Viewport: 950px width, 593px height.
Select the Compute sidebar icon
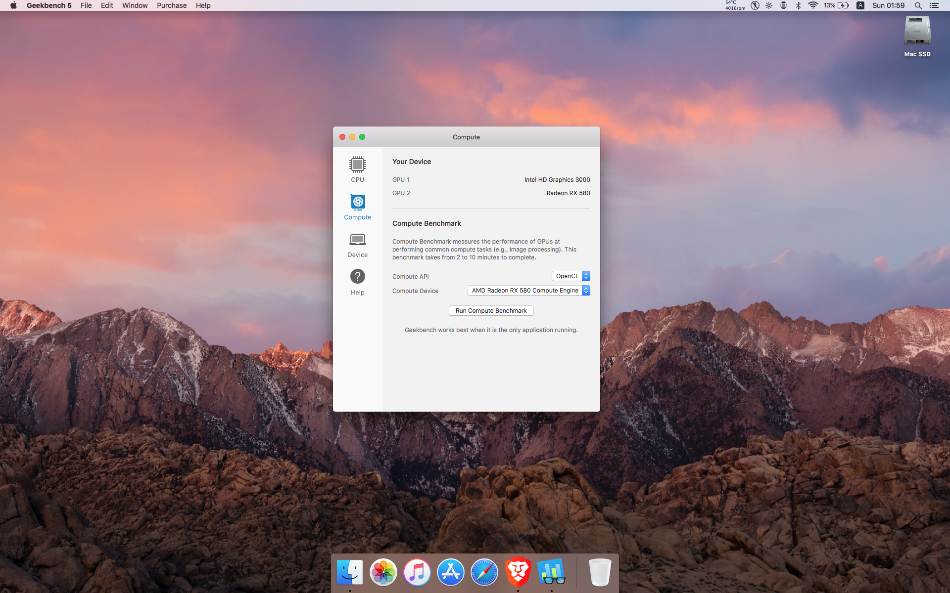(x=358, y=202)
